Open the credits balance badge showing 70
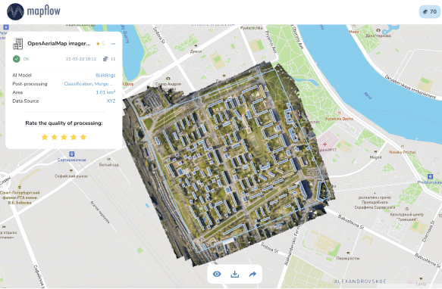 point(430,12)
